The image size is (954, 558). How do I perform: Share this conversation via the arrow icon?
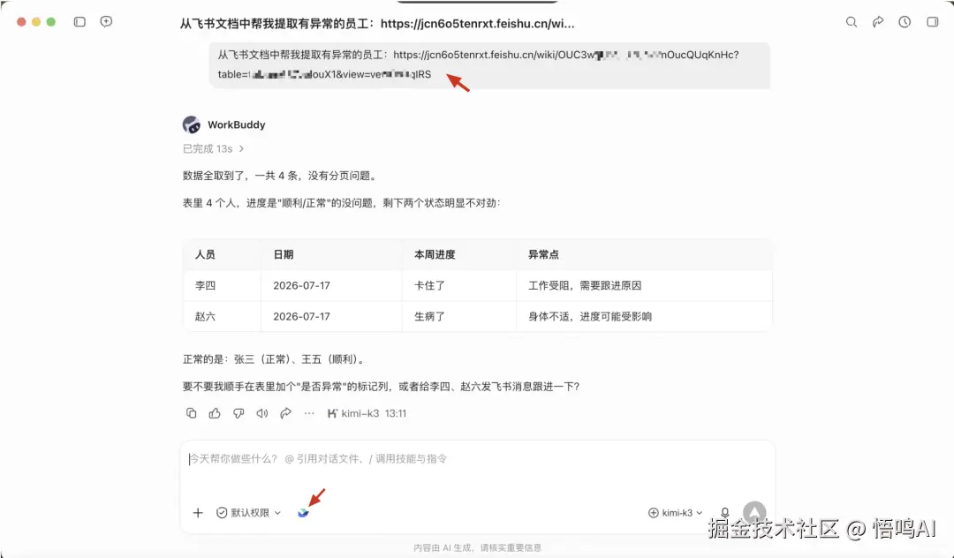tap(878, 22)
